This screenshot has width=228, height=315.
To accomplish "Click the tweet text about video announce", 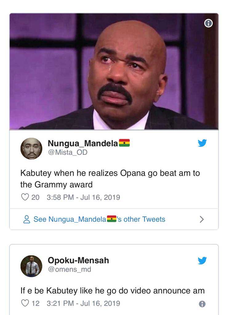I will (x=113, y=291).
